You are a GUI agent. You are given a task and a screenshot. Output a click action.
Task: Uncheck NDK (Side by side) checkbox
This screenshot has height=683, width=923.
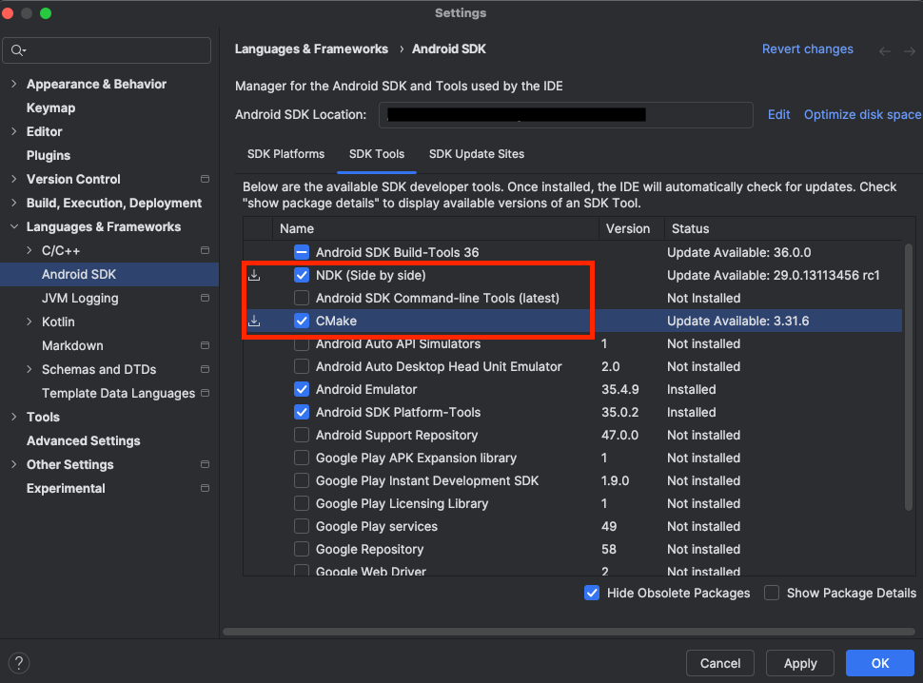[302, 275]
